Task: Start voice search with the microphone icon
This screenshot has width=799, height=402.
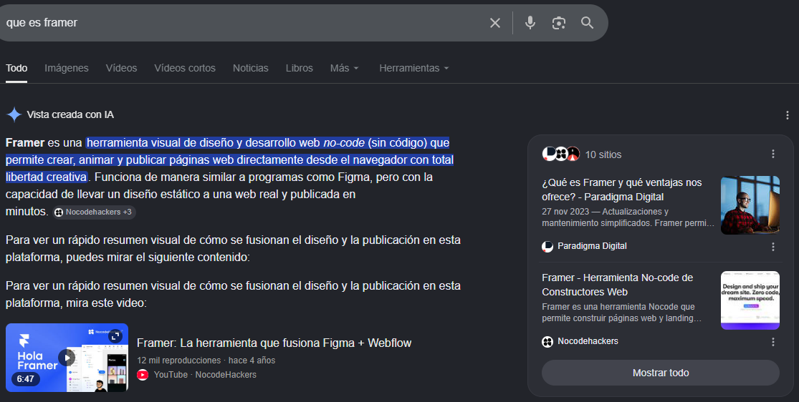Action: coord(530,23)
